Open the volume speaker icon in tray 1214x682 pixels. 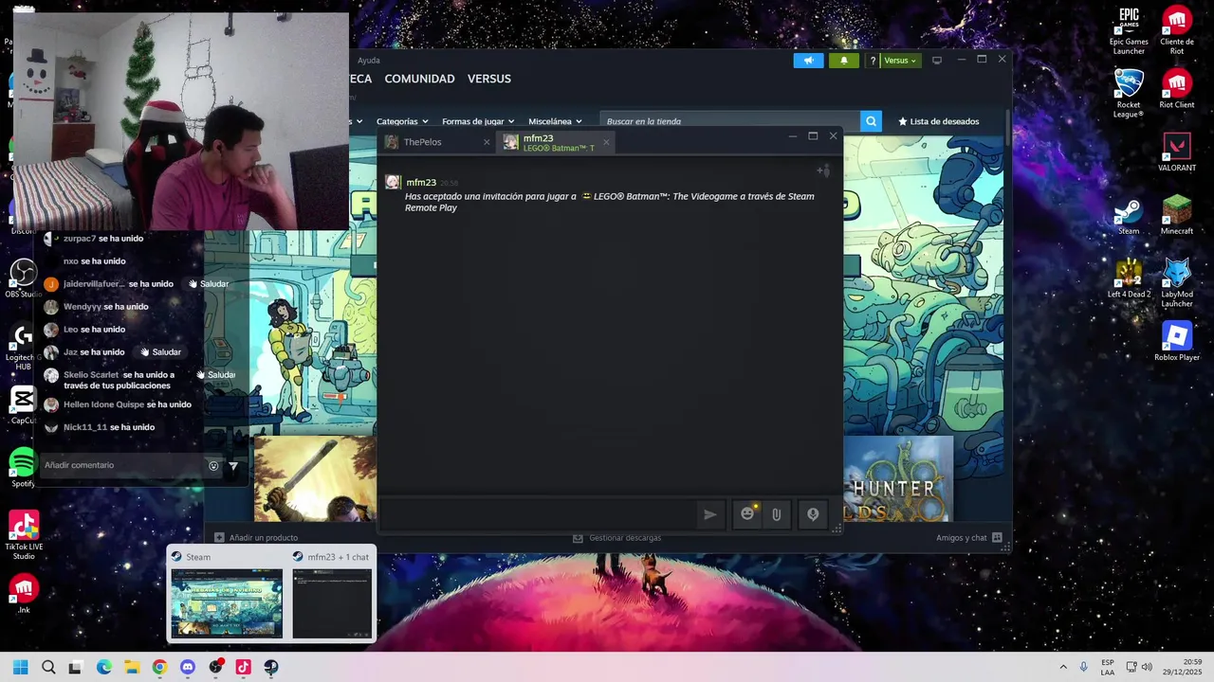click(x=1147, y=667)
